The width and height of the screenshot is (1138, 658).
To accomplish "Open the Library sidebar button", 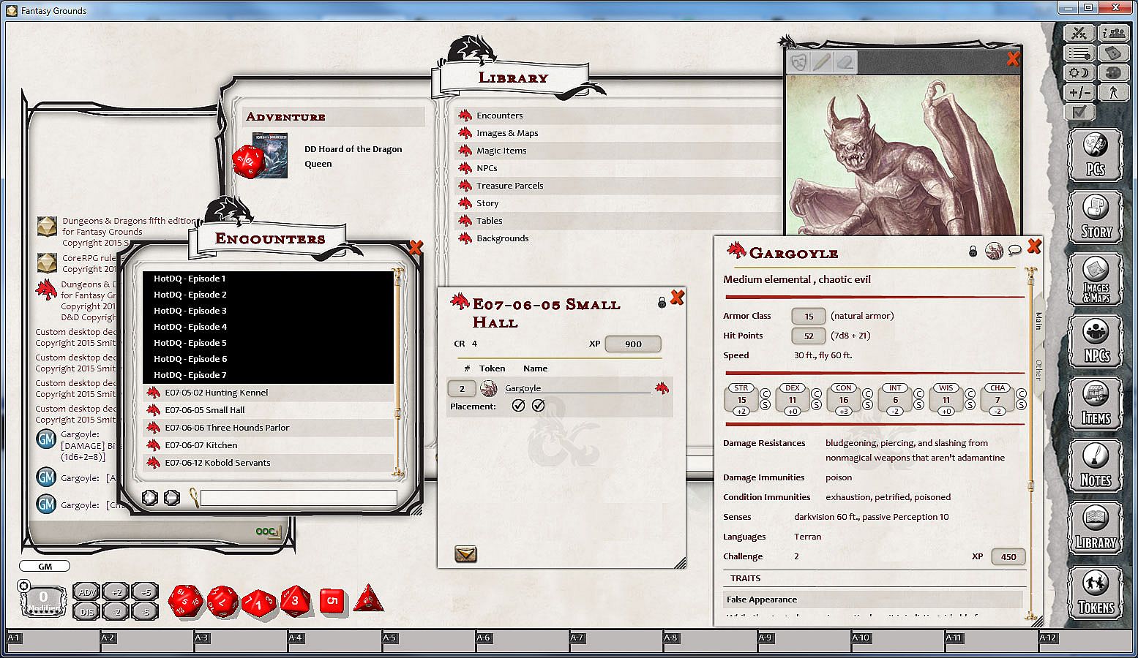I will [x=1096, y=528].
